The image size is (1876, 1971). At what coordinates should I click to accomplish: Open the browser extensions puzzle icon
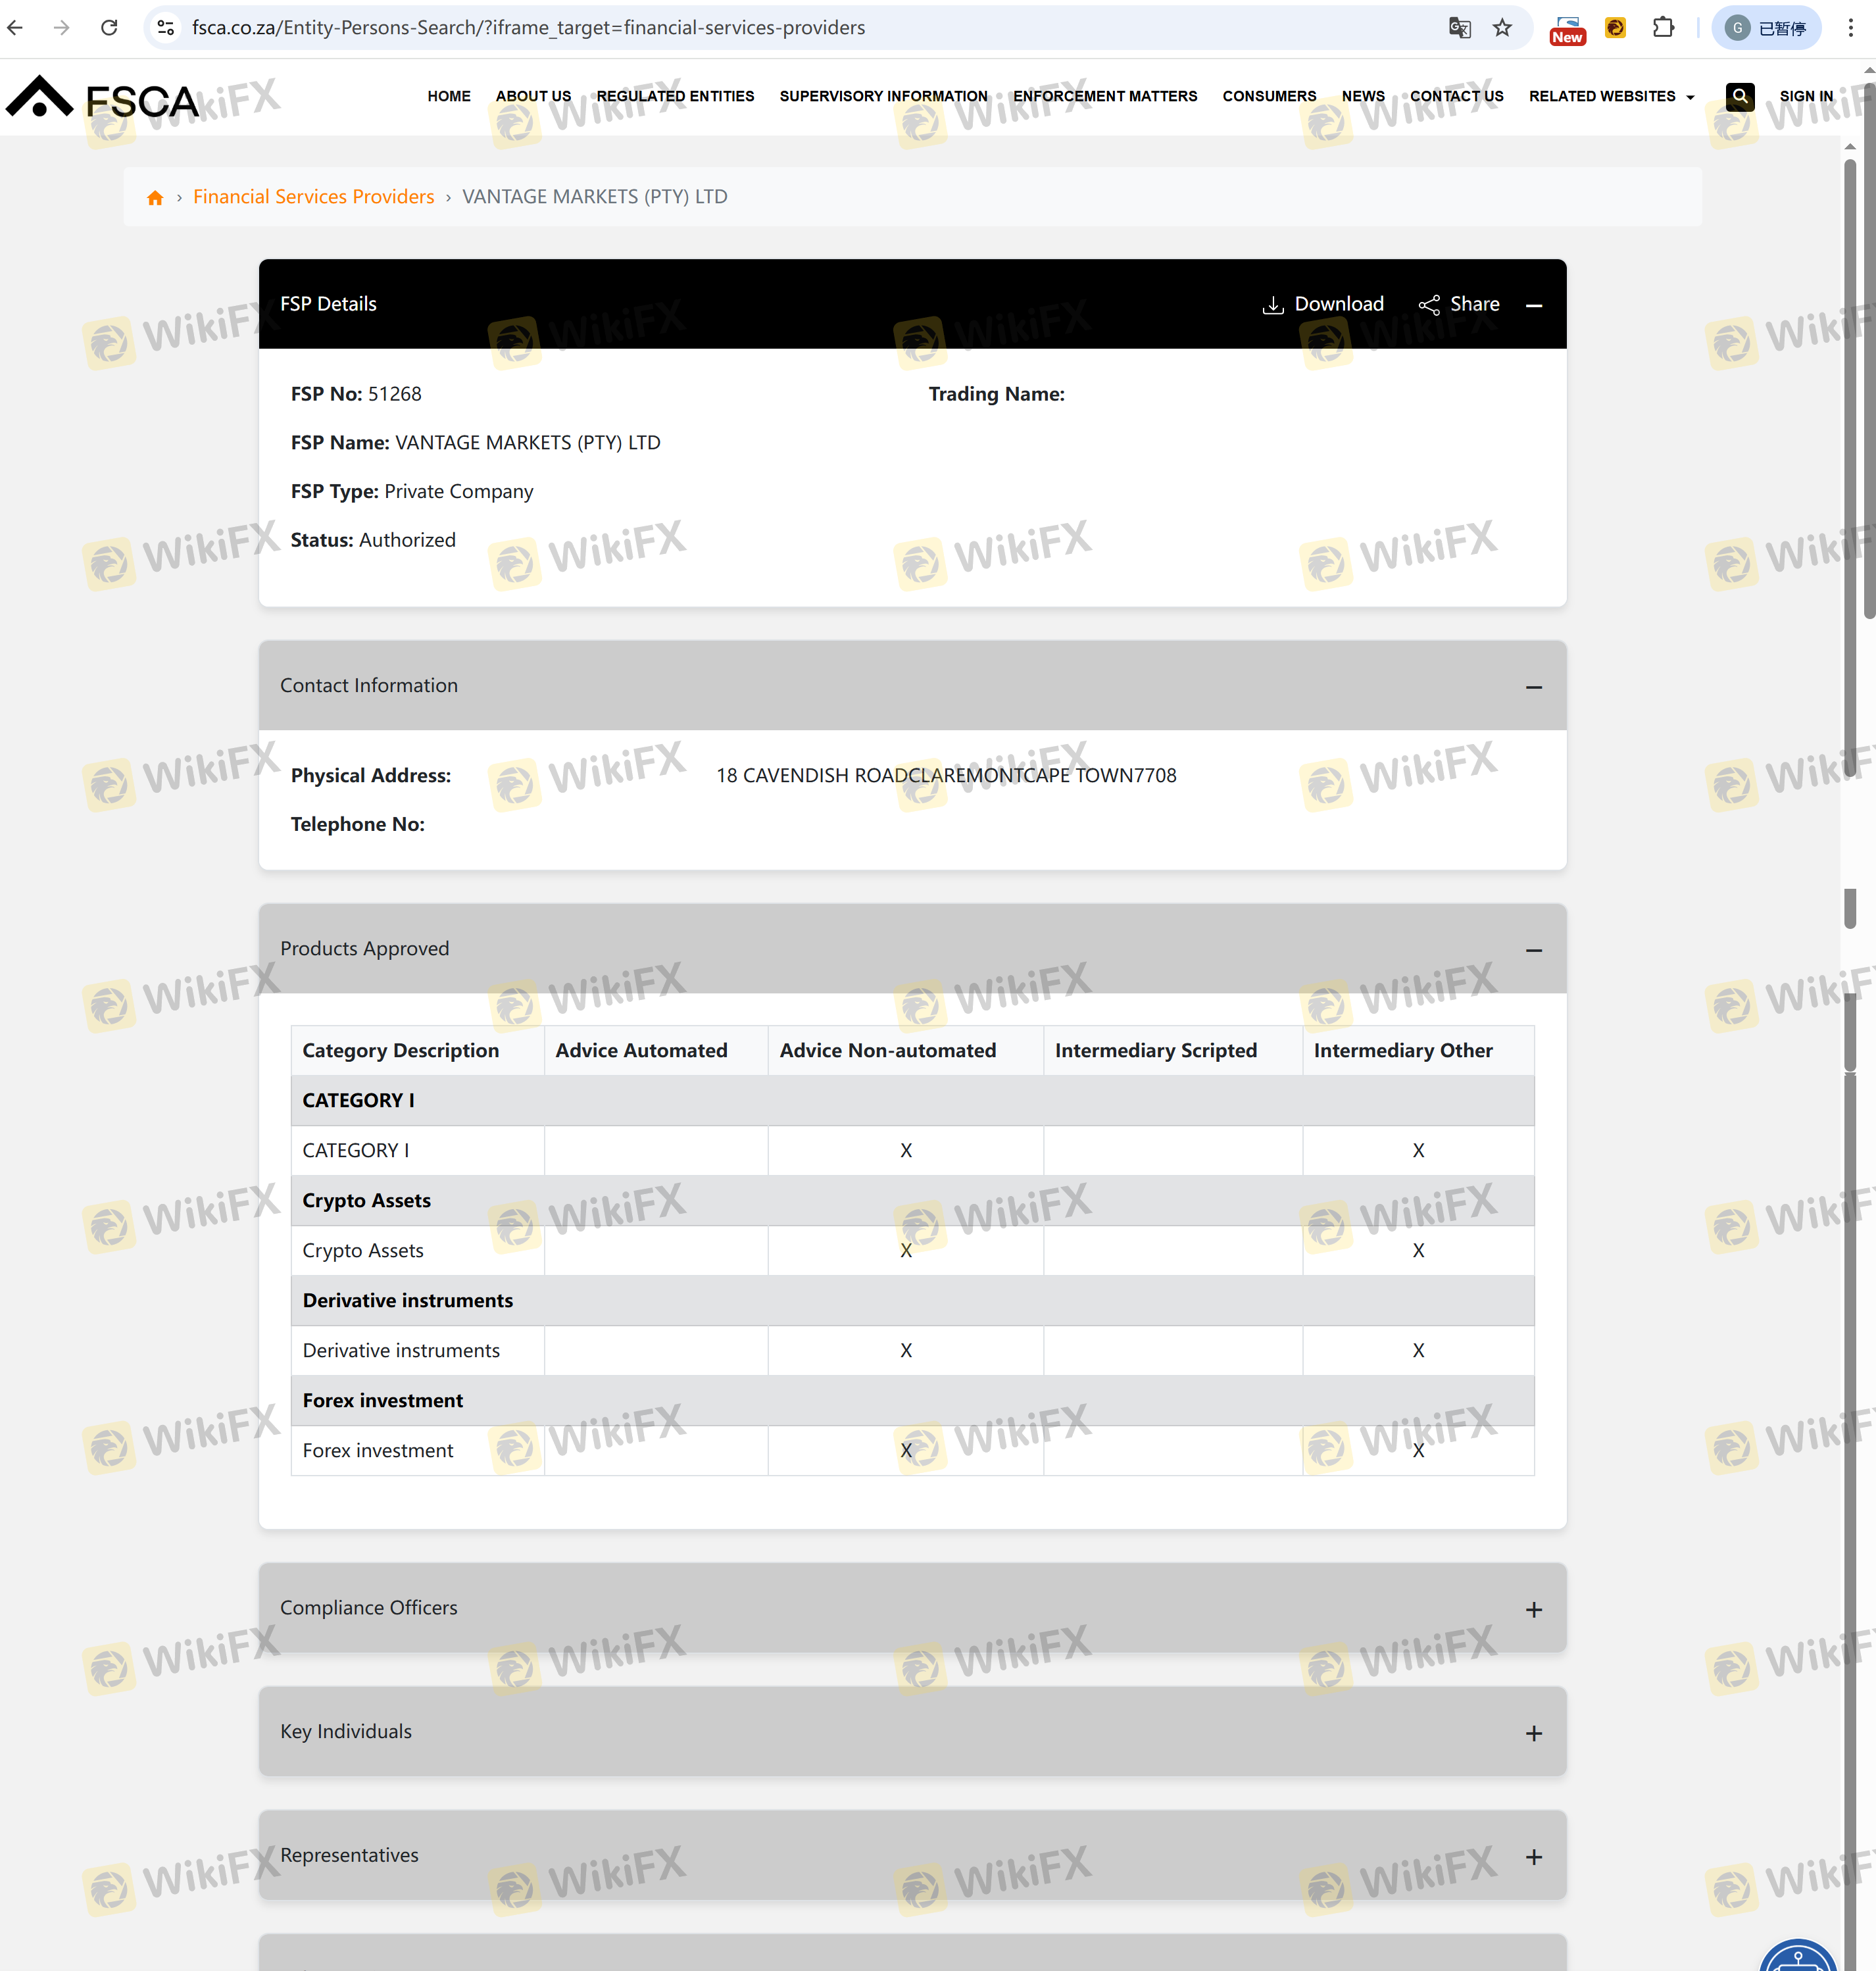pyautogui.click(x=1663, y=28)
